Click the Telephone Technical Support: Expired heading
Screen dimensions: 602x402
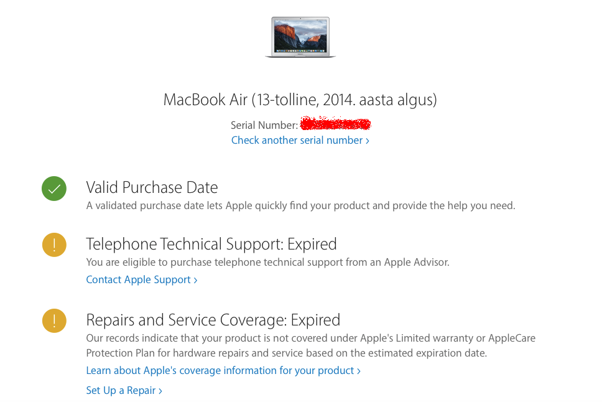[x=211, y=244]
